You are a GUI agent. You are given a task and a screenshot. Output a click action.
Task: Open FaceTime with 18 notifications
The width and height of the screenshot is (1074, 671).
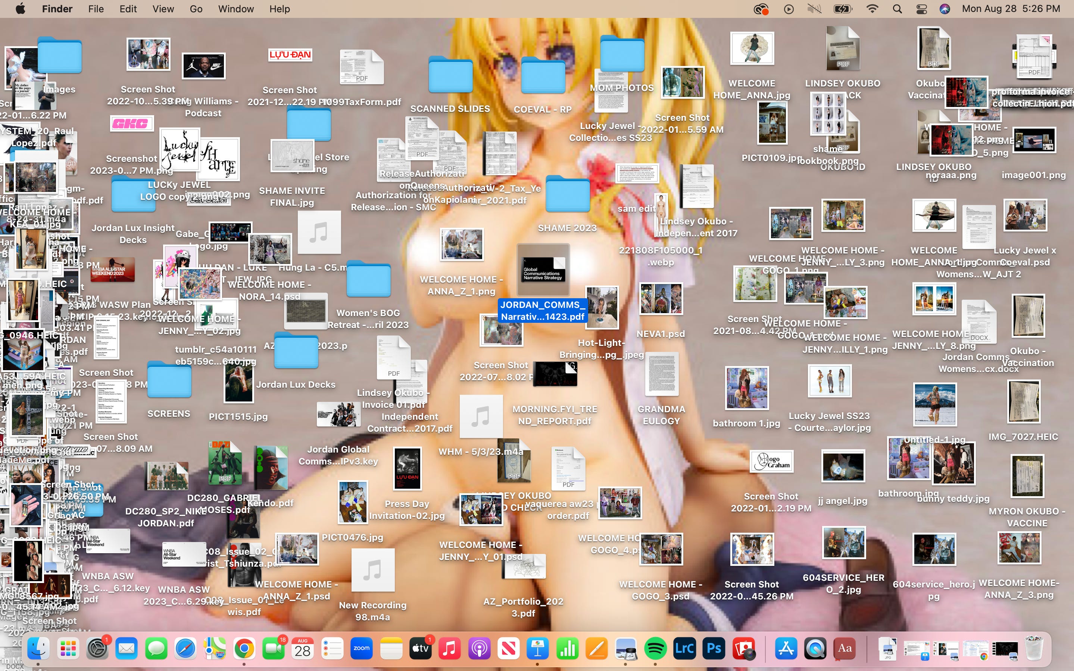pyautogui.click(x=274, y=649)
